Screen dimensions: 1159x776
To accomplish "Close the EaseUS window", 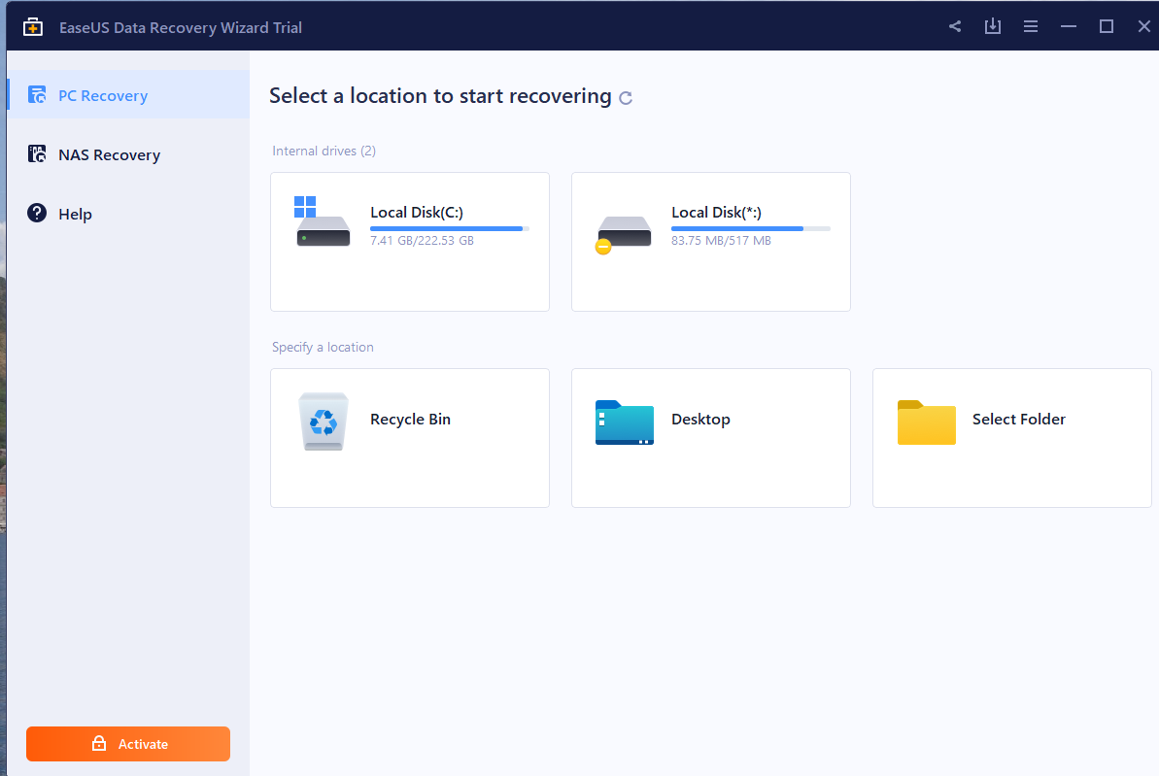I will coord(1143,26).
